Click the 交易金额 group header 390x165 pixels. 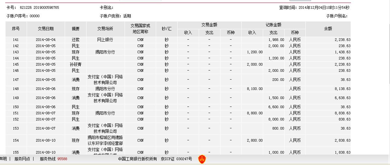point(209,25)
